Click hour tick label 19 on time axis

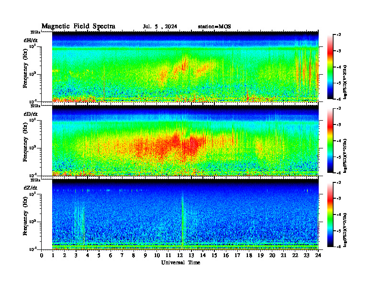(x=260, y=256)
